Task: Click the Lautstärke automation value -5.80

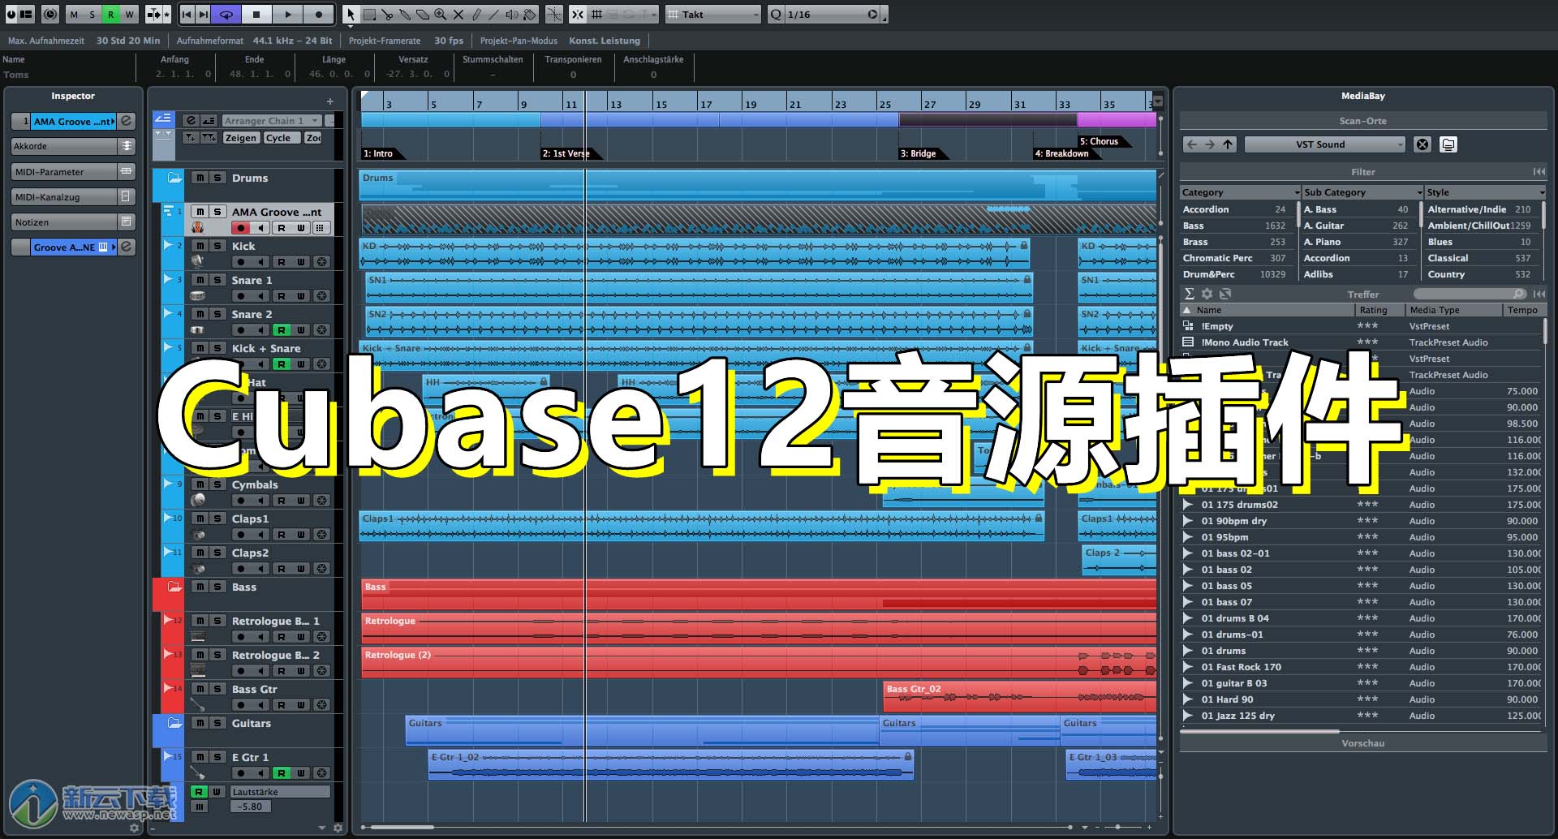Action: 251,807
